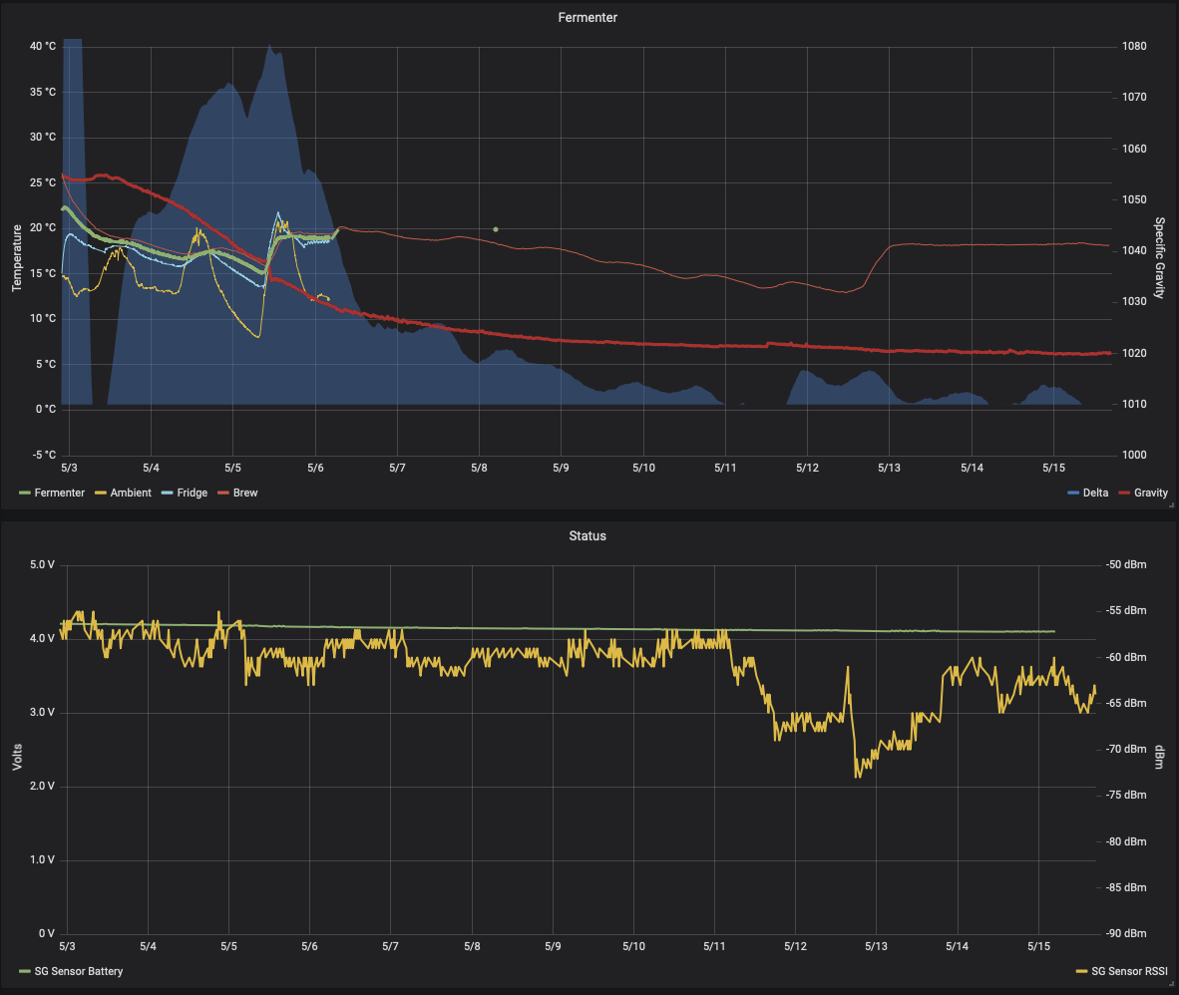
Task: Open the Status panel title menu
Action: tap(588, 535)
